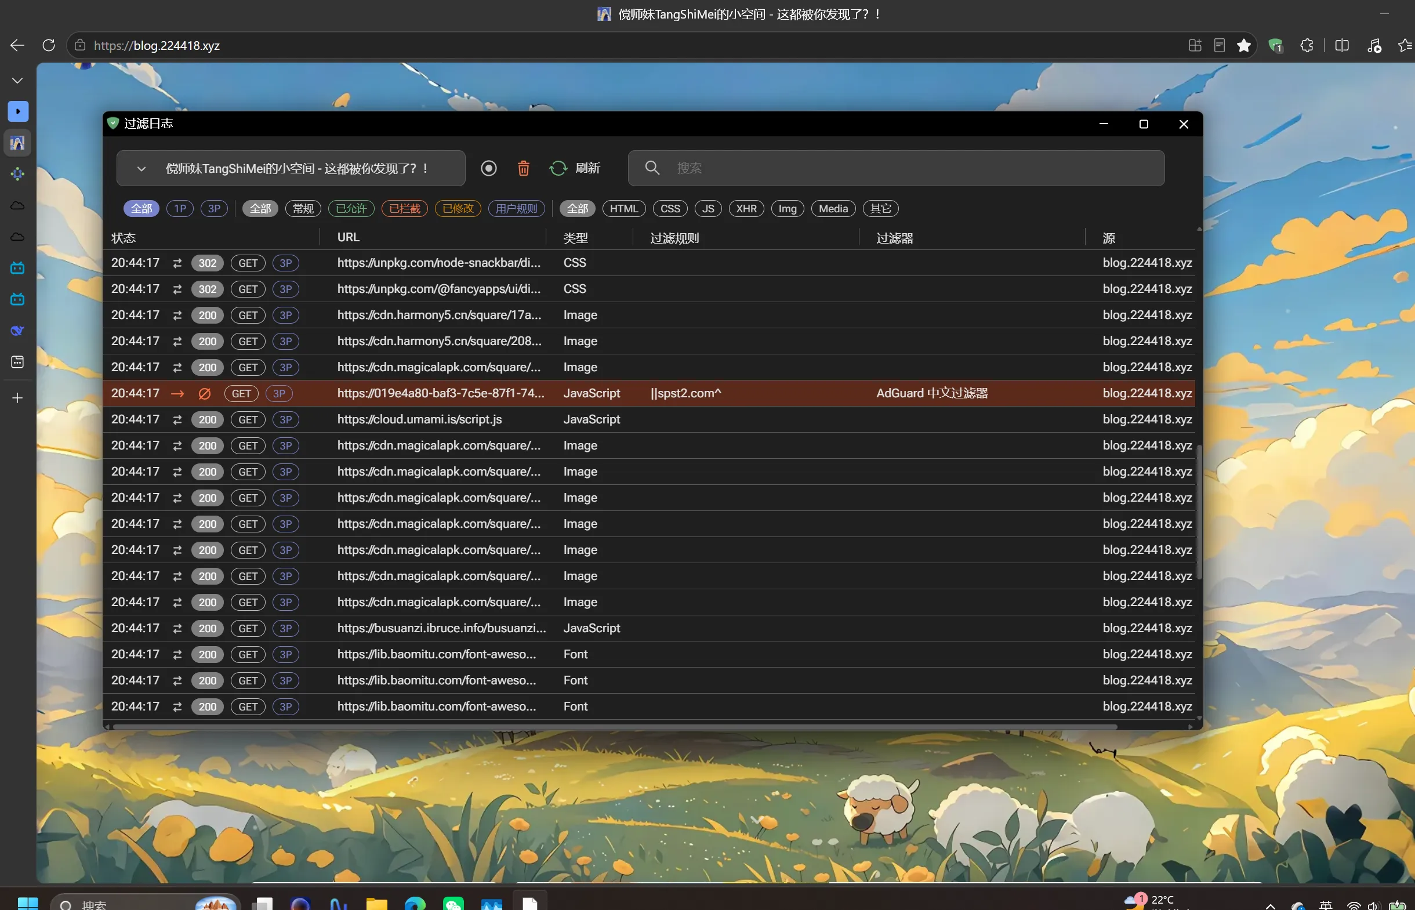Select the second Bilibili tab in the sidebar
The width and height of the screenshot is (1415, 910).
[18, 299]
